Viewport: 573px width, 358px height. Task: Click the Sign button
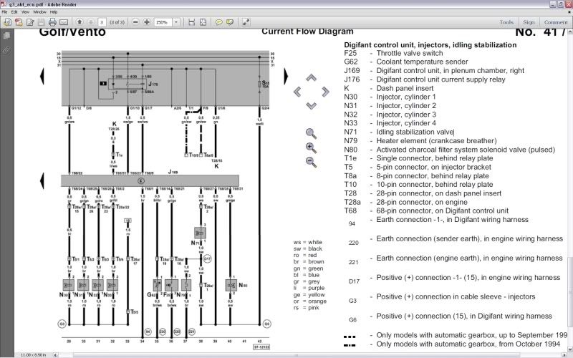point(529,22)
